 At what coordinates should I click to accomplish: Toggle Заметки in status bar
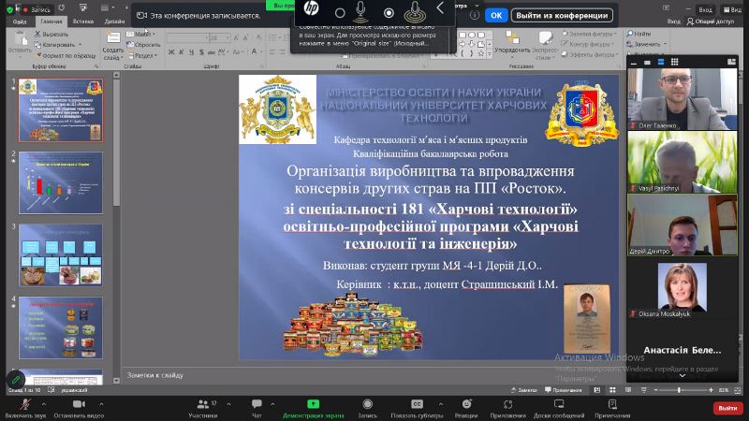[x=524, y=390]
